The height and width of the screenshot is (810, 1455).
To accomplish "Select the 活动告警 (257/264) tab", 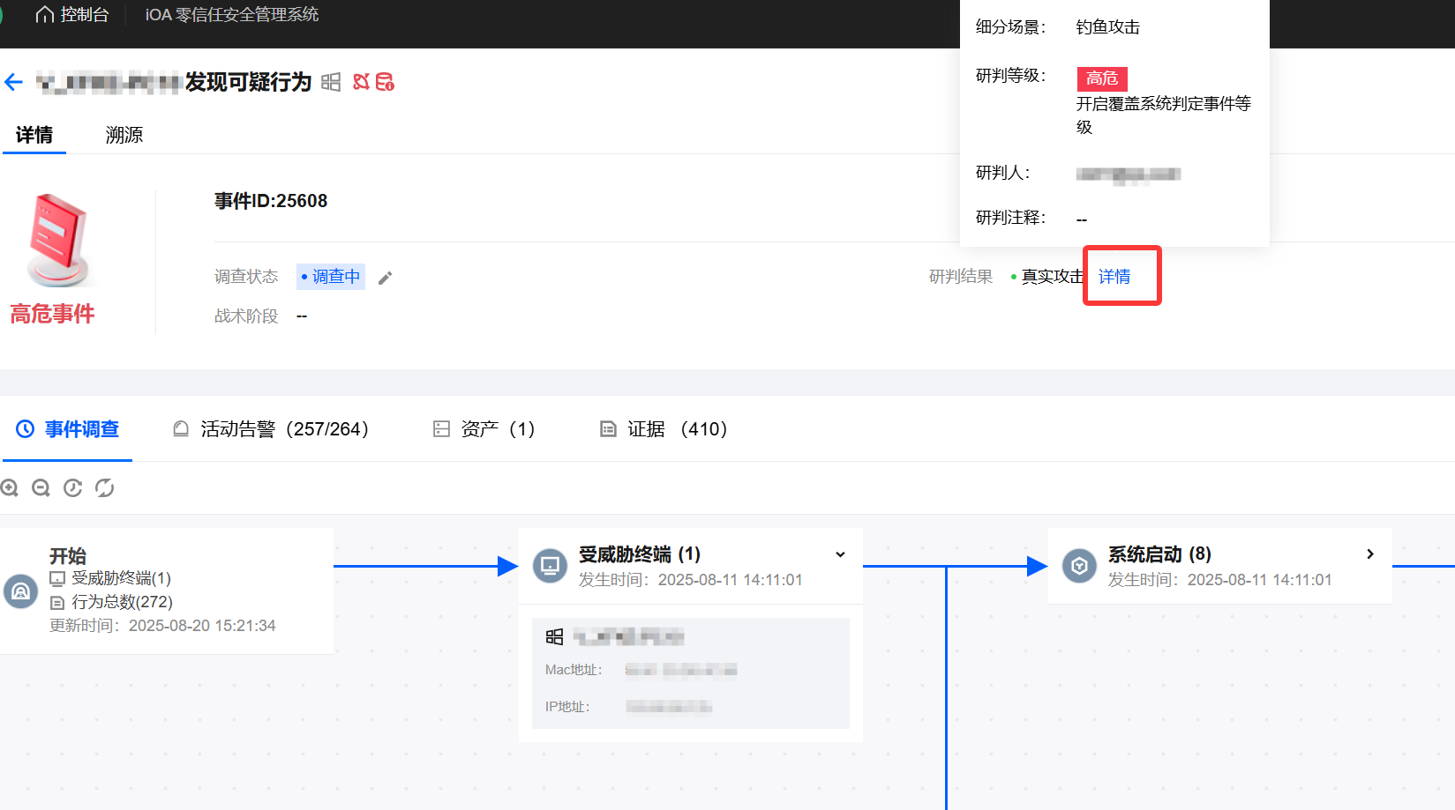I will pos(270,429).
